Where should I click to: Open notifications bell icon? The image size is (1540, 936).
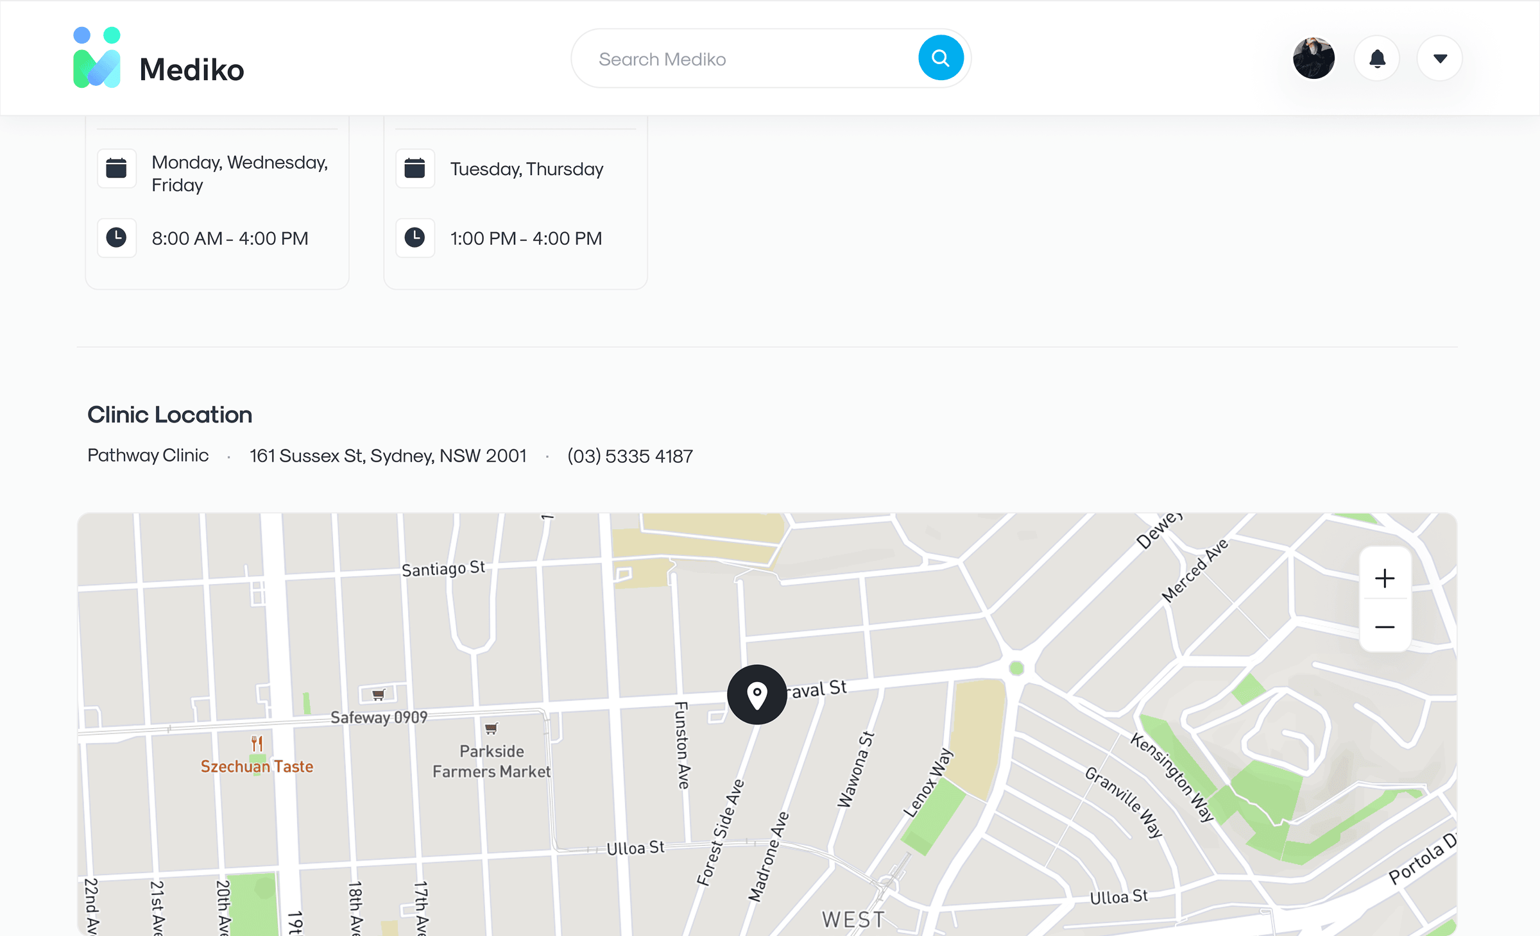tap(1377, 58)
